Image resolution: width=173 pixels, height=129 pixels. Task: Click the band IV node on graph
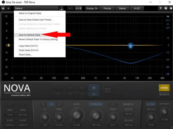point(131,45)
